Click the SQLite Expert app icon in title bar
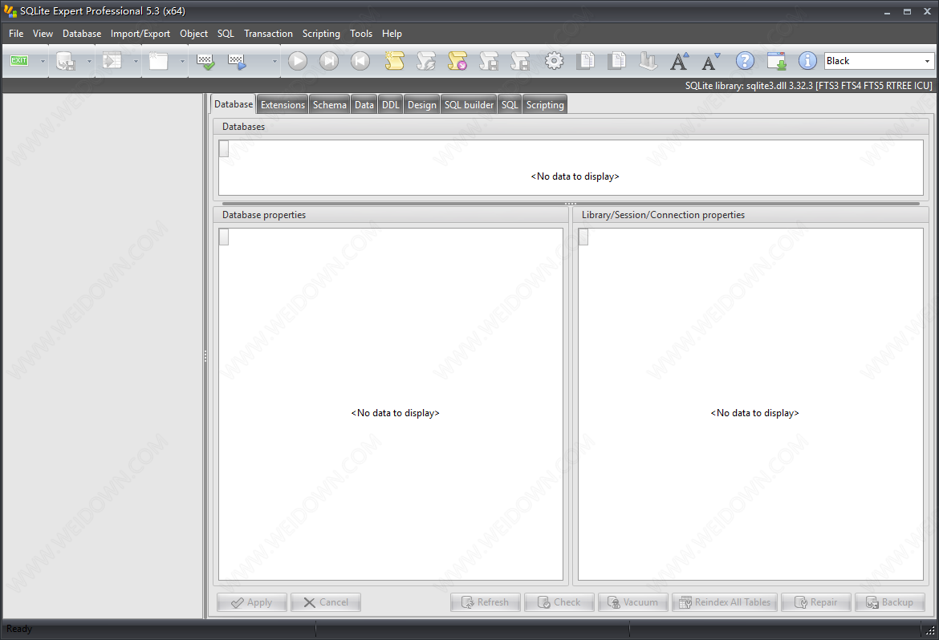This screenshot has height=640, width=939. click(x=10, y=10)
